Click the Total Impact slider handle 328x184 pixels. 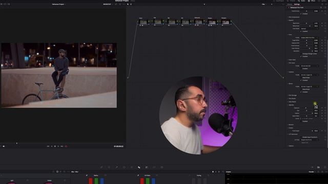coord(312,131)
